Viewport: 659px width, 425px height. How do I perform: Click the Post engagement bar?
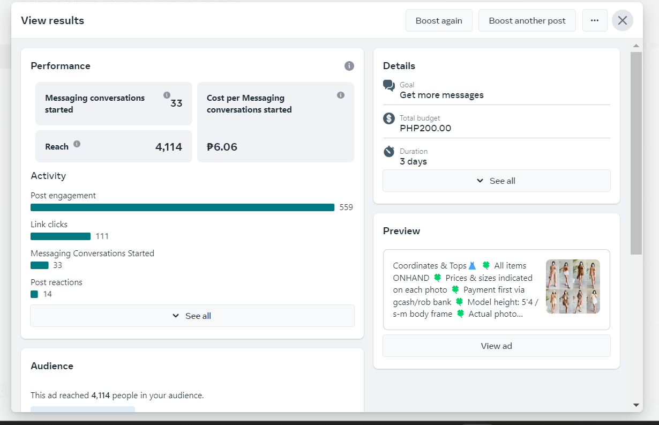pos(183,207)
